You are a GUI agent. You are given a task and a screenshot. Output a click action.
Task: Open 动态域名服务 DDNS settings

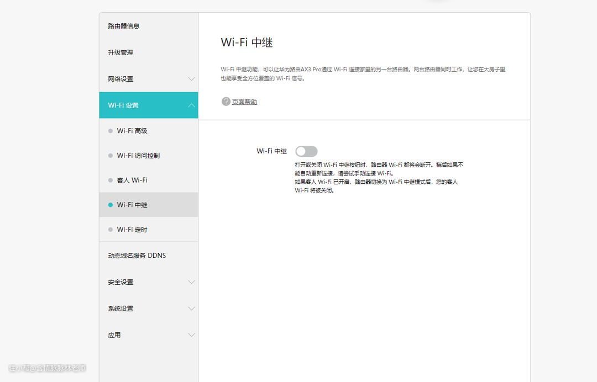click(137, 256)
